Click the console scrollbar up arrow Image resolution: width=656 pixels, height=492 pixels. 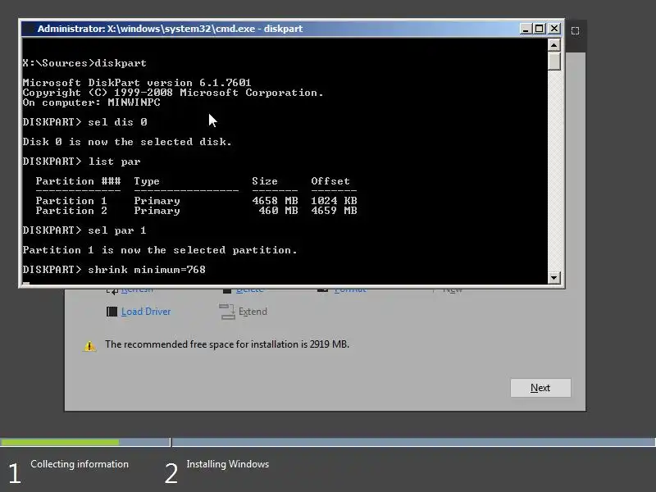coord(554,45)
